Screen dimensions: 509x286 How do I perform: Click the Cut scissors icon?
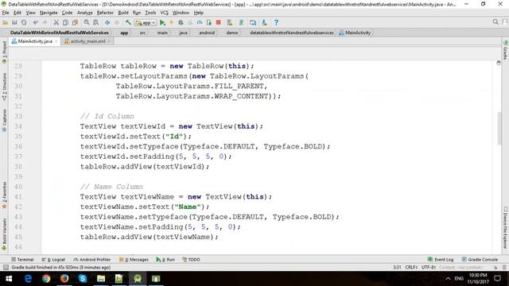tap(56, 23)
